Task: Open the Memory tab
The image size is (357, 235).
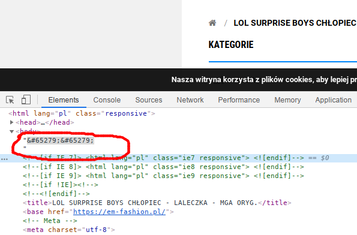Action: pos(287,100)
